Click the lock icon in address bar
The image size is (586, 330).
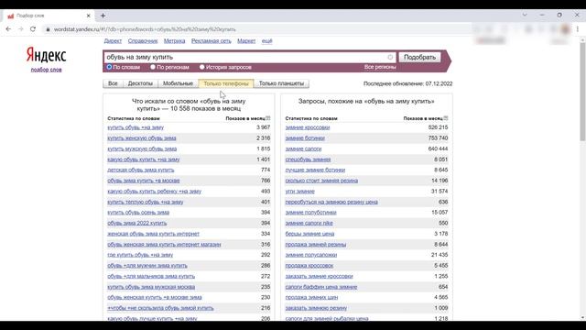(48, 29)
